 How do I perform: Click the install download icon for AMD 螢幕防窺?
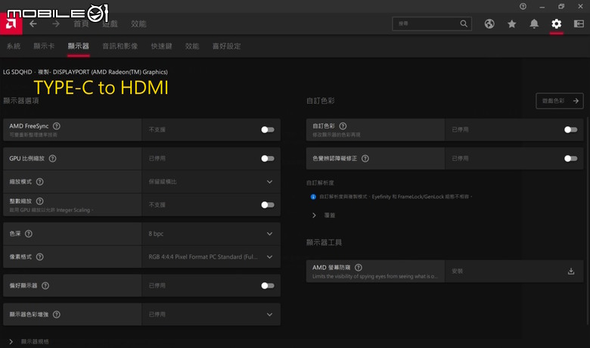tap(571, 272)
